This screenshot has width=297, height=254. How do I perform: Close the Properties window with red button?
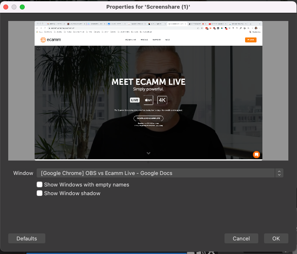(x=6, y=7)
